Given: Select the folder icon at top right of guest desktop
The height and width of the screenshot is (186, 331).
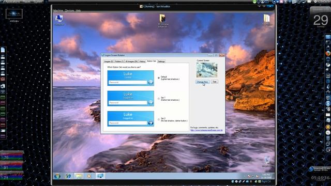Looking at the screenshot, I should click(x=267, y=20).
